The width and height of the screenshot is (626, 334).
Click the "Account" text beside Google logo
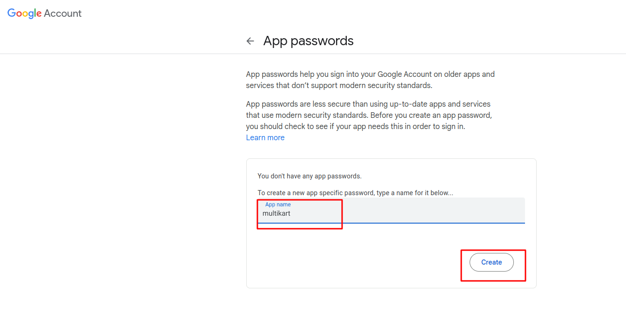tap(63, 14)
